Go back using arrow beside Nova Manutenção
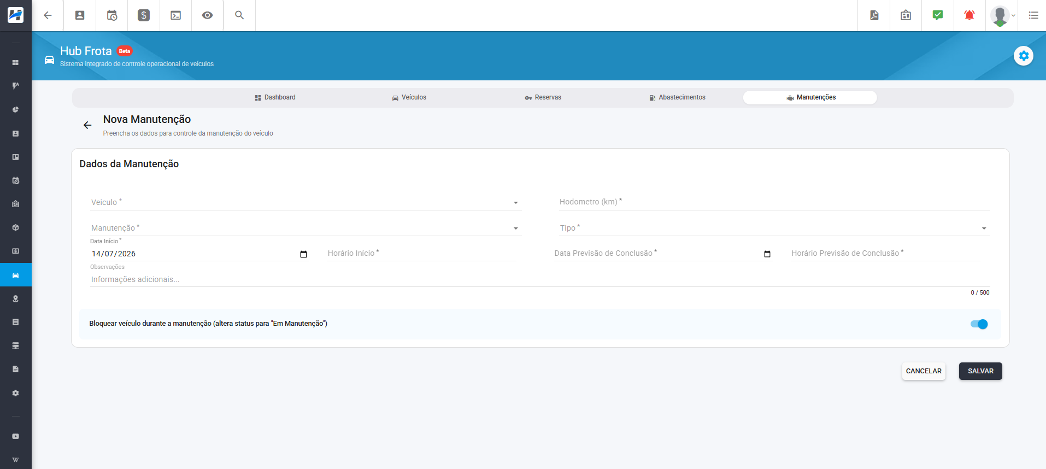The image size is (1046, 469). point(87,125)
